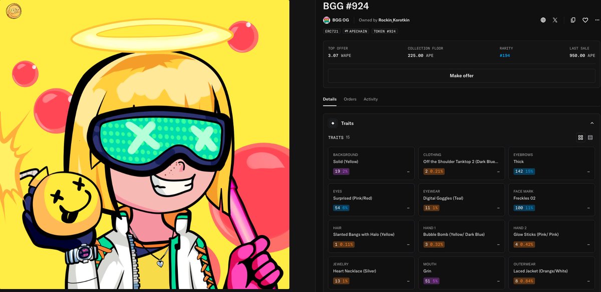
Task: Open the collection website globe icon
Action: (543, 20)
